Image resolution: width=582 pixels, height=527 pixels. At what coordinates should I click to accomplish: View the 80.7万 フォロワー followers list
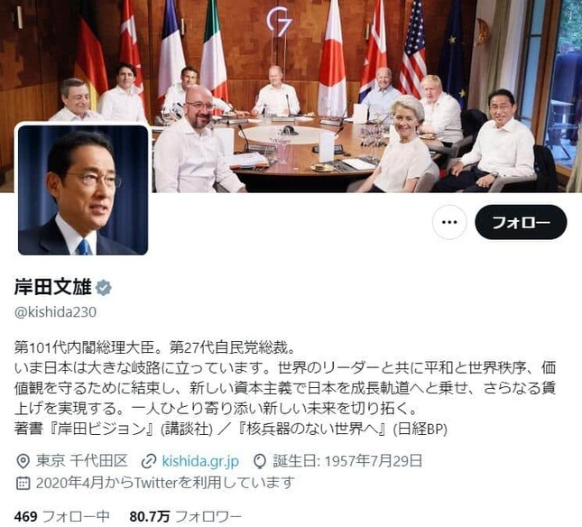[186, 516]
